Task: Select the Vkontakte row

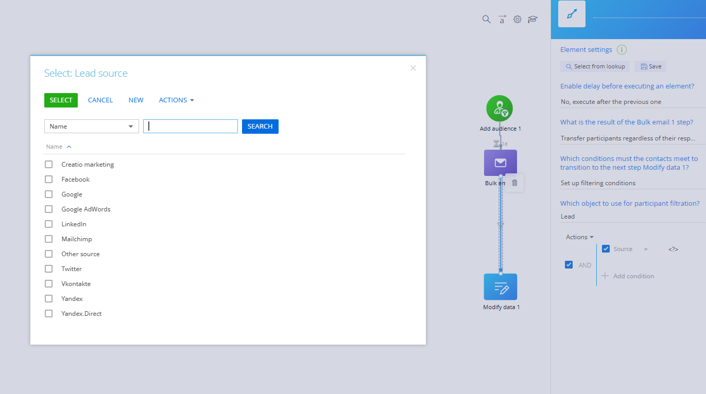Action: (x=225, y=284)
